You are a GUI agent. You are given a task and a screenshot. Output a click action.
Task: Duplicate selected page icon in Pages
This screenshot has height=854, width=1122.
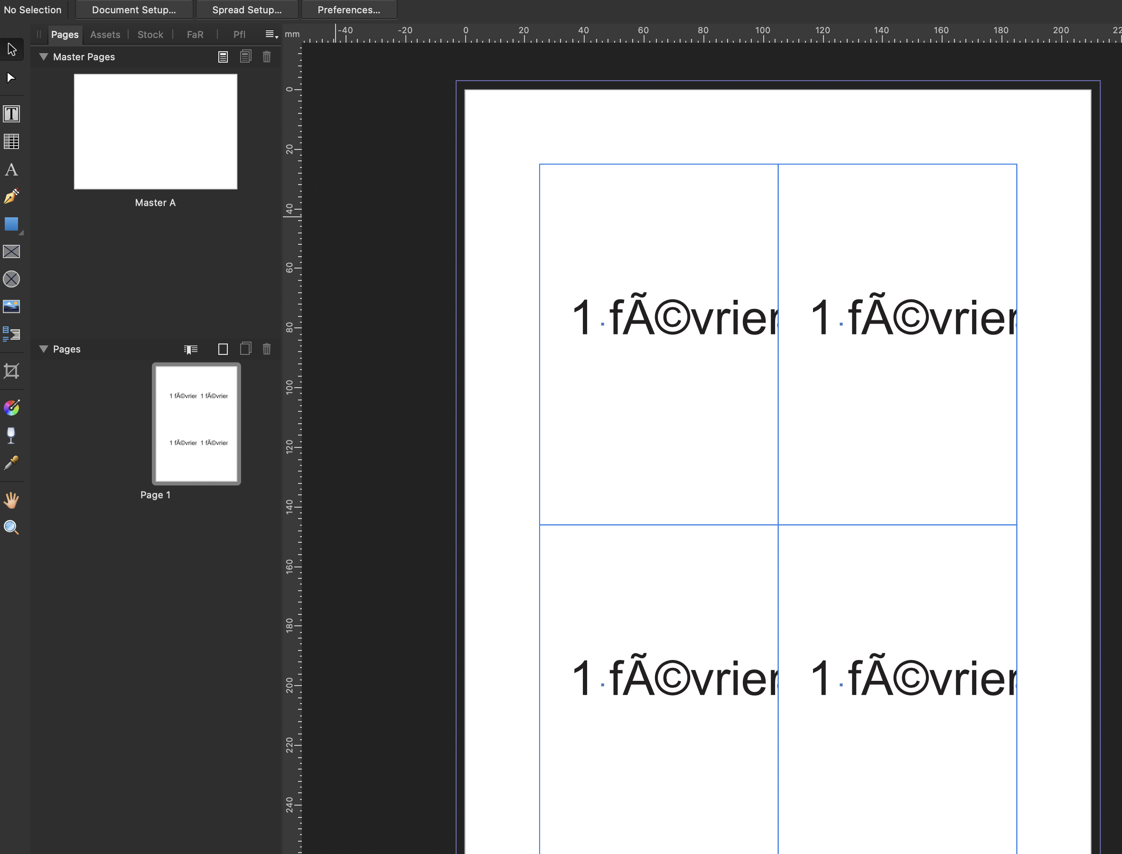(x=245, y=349)
